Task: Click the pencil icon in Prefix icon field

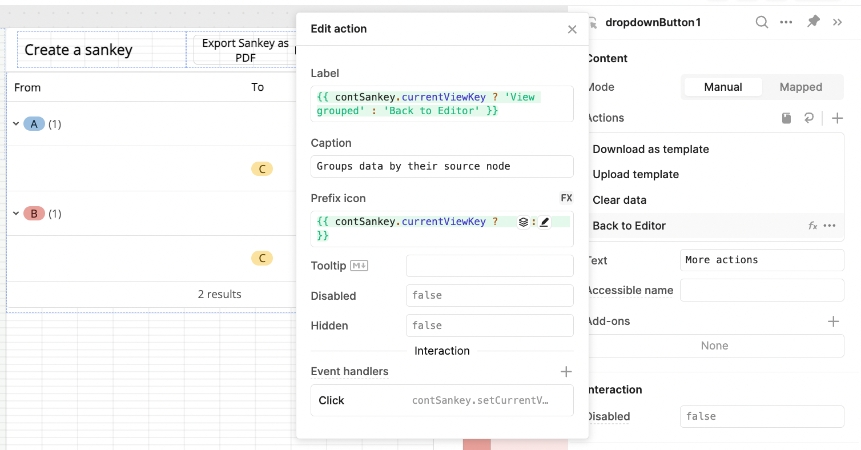Action: 544,222
